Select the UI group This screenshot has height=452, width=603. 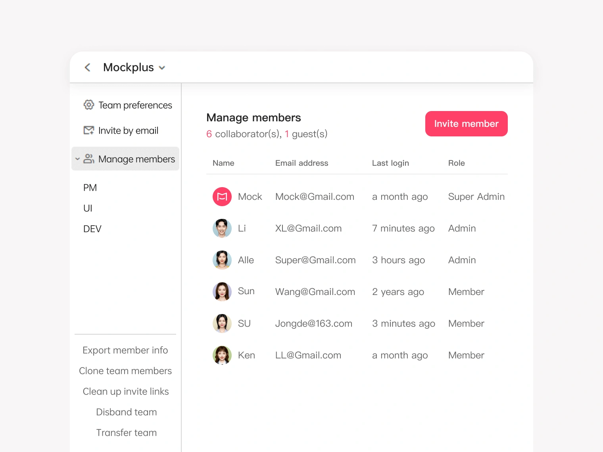click(x=88, y=208)
